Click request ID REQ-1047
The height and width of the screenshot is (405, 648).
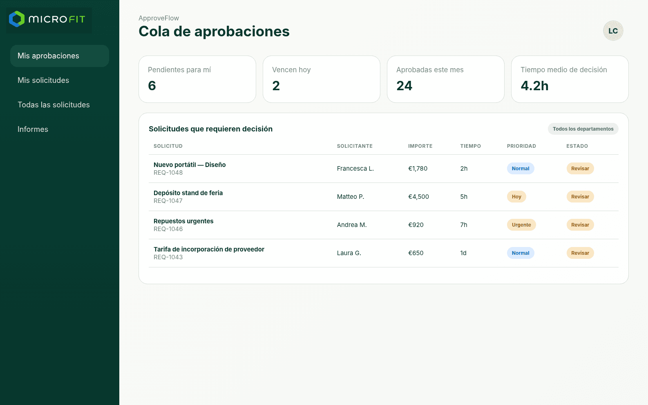[168, 201]
